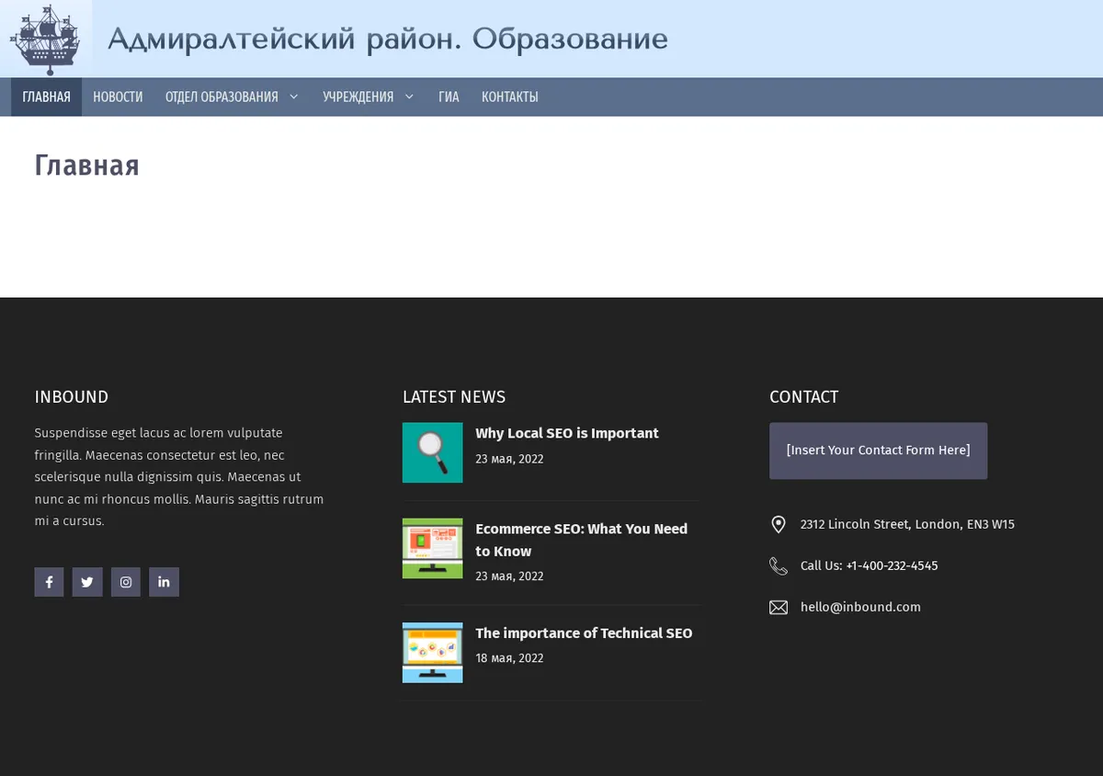Click the magnifying glass article thumbnail

tap(433, 452)
